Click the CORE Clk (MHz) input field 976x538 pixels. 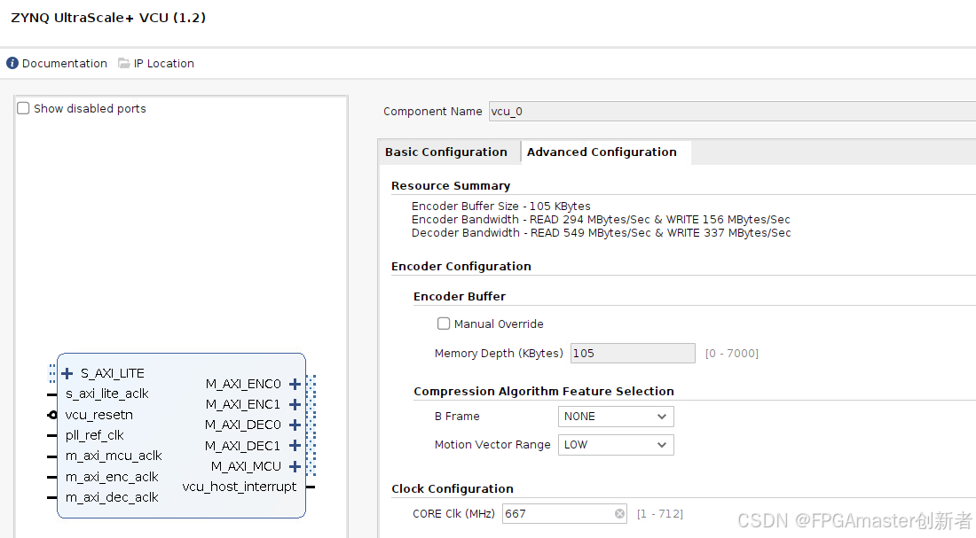tap(564, 514)
